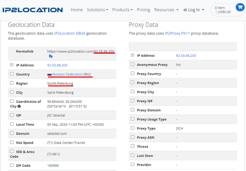The height and width of the screenshot is (171, 246).
Task: Click the permalink URL text
Action: 81,51
